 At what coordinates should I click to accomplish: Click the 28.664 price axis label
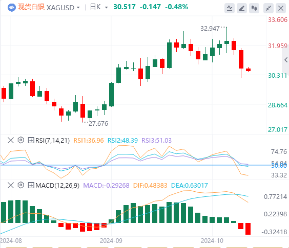(278, 105)
